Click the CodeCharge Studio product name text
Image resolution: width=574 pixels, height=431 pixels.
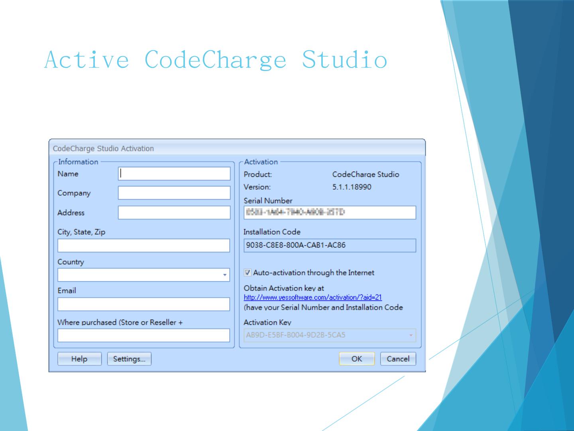tap(366, 174)
